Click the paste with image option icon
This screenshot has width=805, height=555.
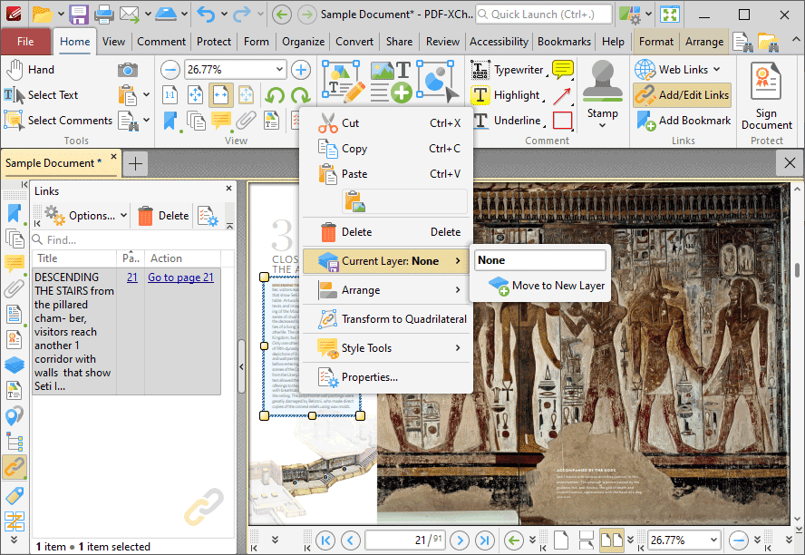(x=354, y=201)
